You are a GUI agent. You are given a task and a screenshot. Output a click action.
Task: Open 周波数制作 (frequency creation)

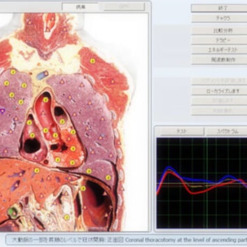click(219, 60)
